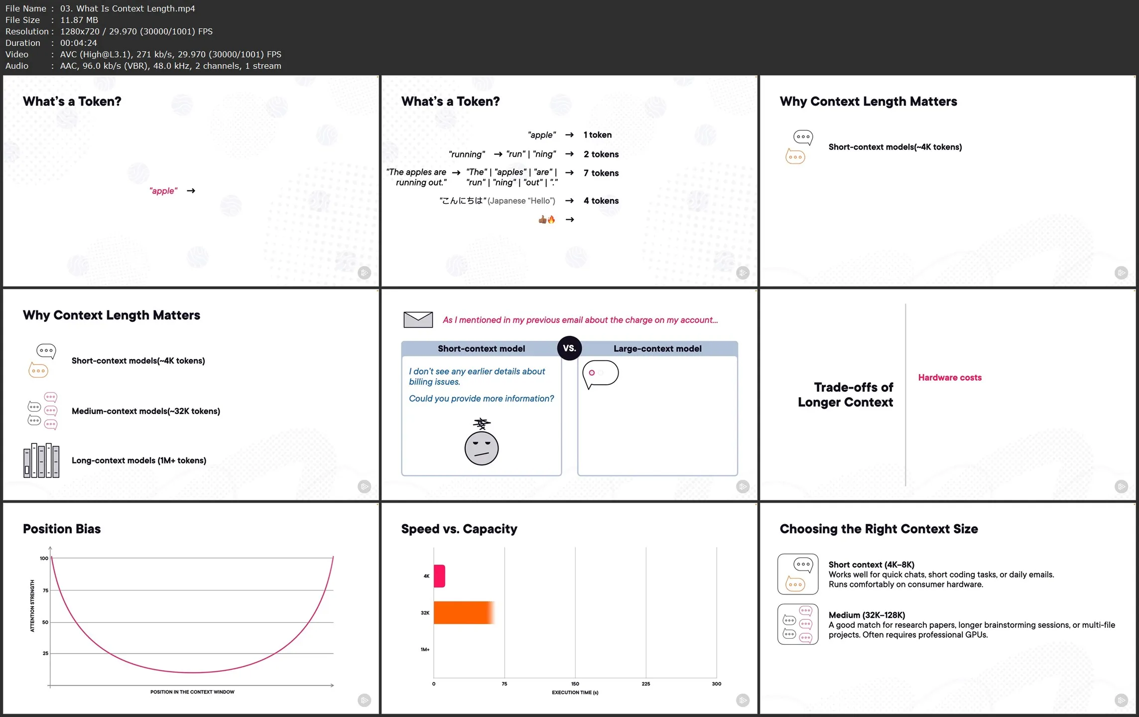Viewport: 1139px width, 717px height.
Task: Click the watermark play icon on the Speed vs. Capacity slide
Action: (743, 700)
